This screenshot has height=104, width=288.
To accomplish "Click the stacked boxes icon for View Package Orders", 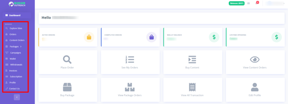I will click(x=130, y=87).
